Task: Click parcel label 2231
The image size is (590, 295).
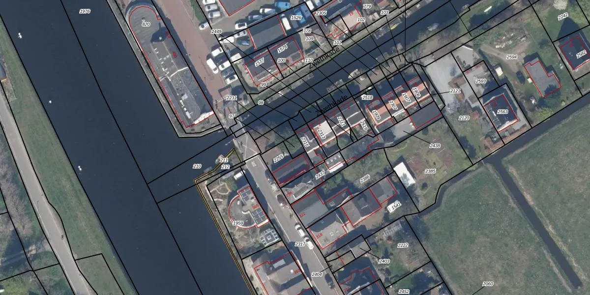Action: coord(232,98)
